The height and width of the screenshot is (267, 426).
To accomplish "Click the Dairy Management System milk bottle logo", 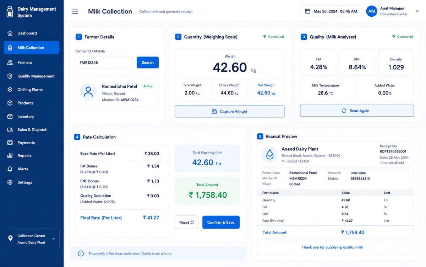I will (10, 12).
